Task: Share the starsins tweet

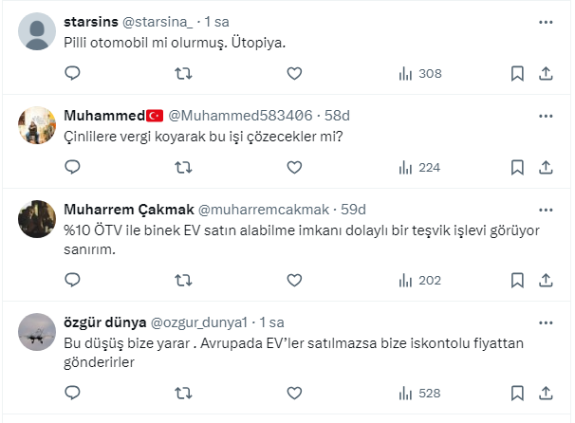Action: click(x=546, y=73)
